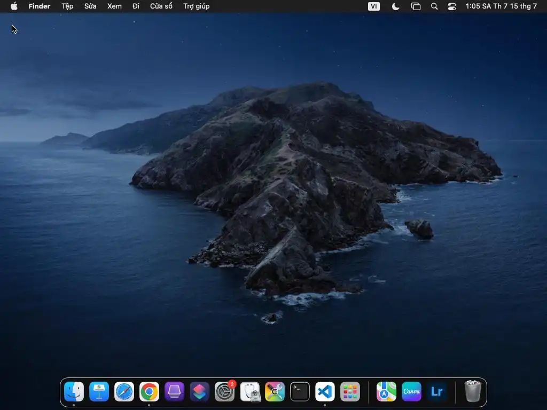Open System Preferences with badge 2

pos(225,391)
